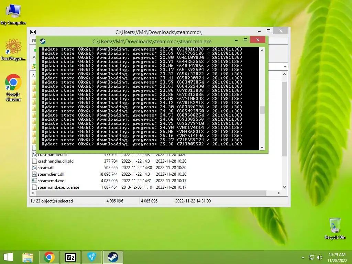Click the crashhandler.dll.old file icon
This screenshot has width=352, height=264.
click(x=34, y=161)
